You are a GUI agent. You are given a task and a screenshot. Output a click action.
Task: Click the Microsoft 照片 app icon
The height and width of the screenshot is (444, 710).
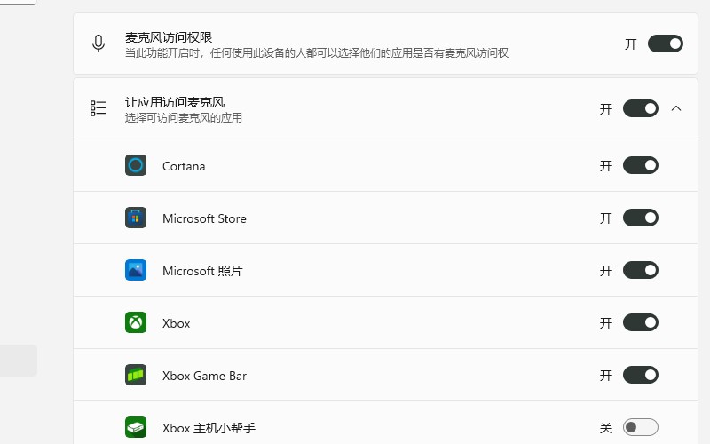[x=136, y=270]
